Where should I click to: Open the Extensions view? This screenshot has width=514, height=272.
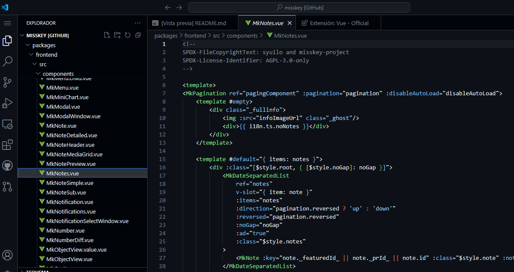(x=7, y=145)
